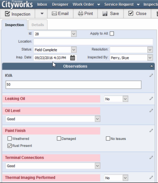
Task: Check the Weathered checkbox
Action: pyautogui.click(x=9, y=138)
